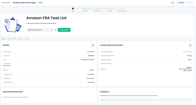196x105 pixels.
Task: Click the 'this is a test' description
Action: point(7,65)
